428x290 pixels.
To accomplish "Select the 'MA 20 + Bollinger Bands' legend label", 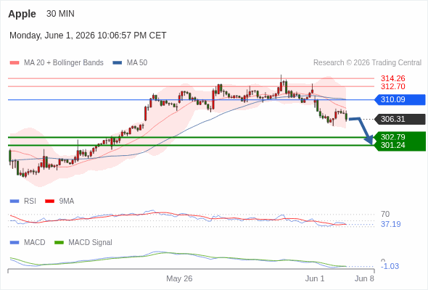I will pos(64,63).
